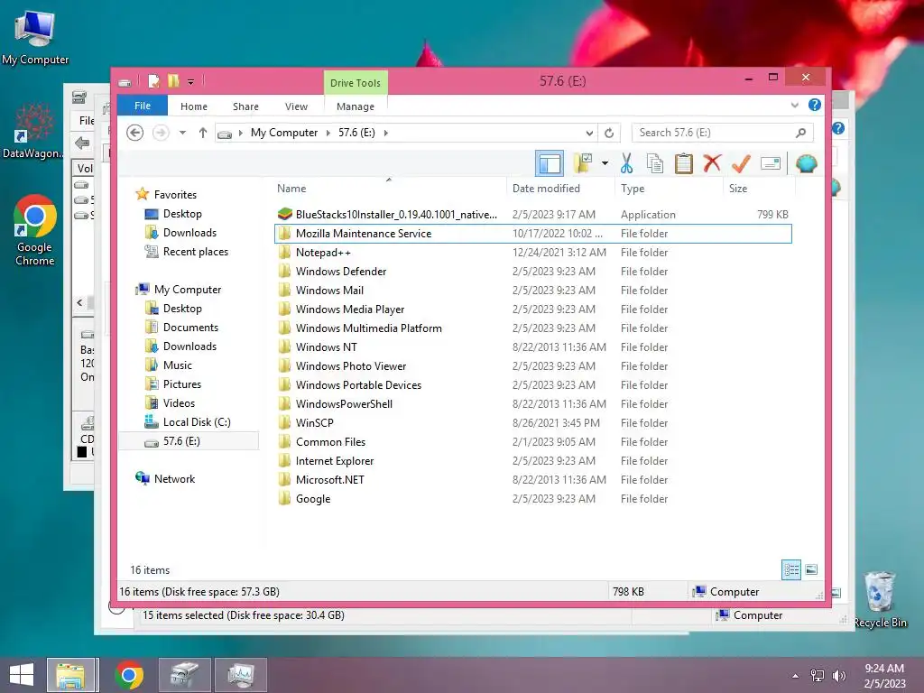The image size is (924, 693).
Task: Sort files by the Name column header
Action: point(291,189)
